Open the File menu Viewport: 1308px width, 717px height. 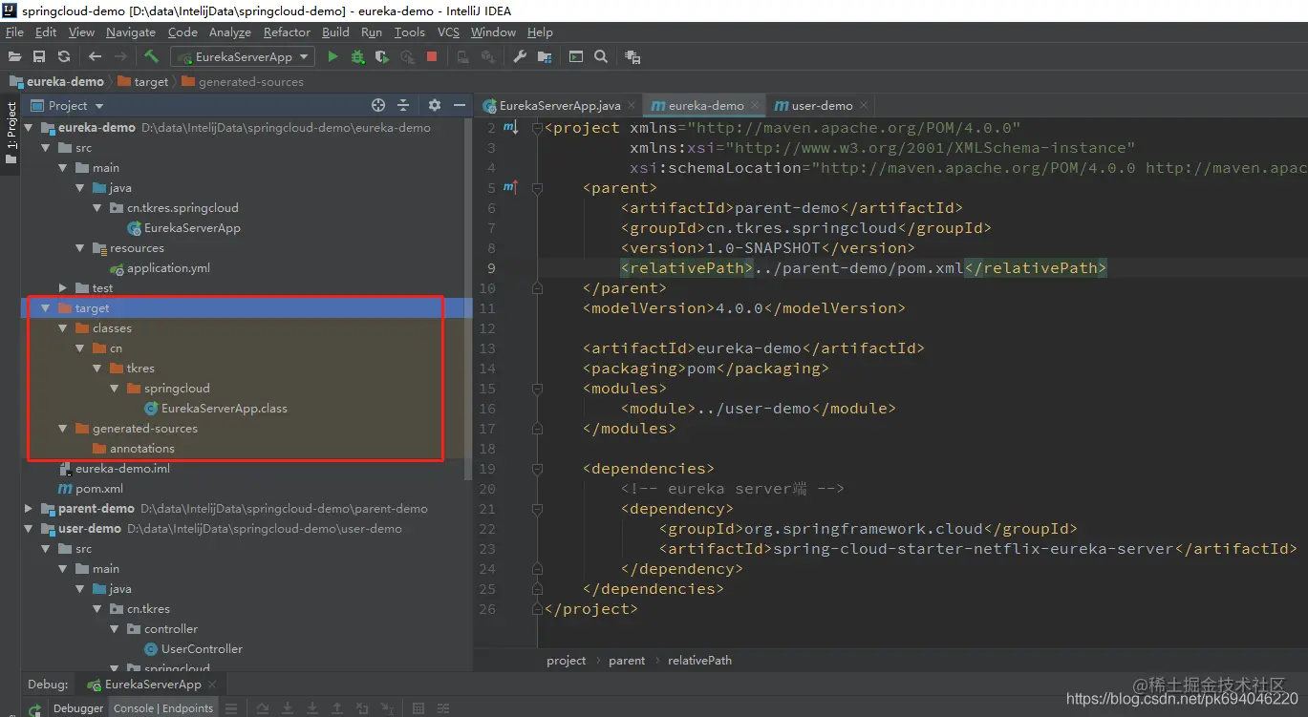(x=14, y=32)
